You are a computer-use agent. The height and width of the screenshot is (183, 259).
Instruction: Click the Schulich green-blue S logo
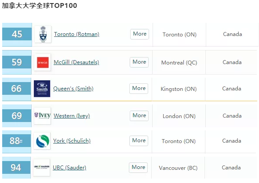click(x=42, y=141)
